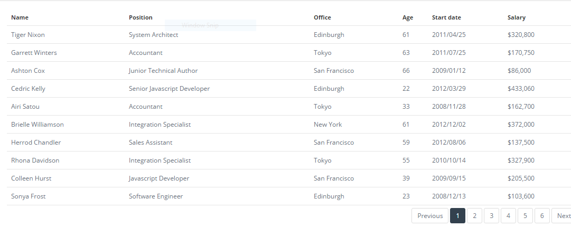Jump to pagination page 5
Viewport: 571px width, 227px height.
[x=525, y=216]
